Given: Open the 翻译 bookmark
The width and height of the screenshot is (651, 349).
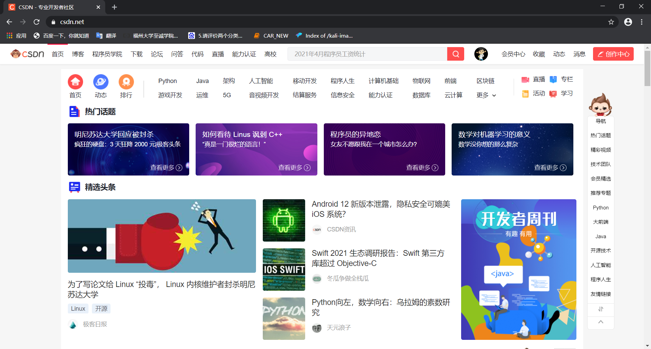Looking at the screenshot, I should click(106, 36).
